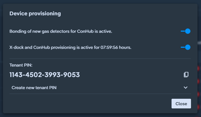Click the bonding of new gas detectors sentence

(61, 31)
